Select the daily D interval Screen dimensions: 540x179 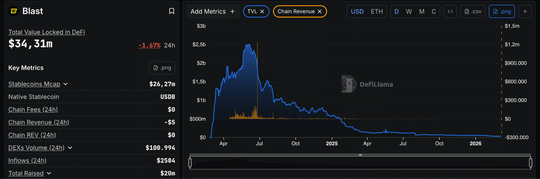point(397,11)
